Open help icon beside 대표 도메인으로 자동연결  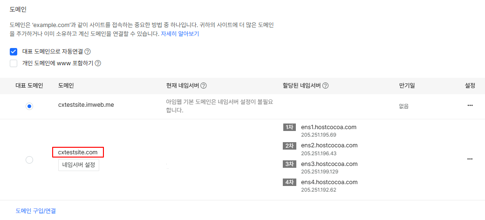tap(88, 51)
